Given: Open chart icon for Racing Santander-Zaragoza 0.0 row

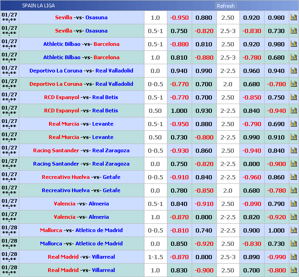Looking at the screenshot, I should click(293, 164).
